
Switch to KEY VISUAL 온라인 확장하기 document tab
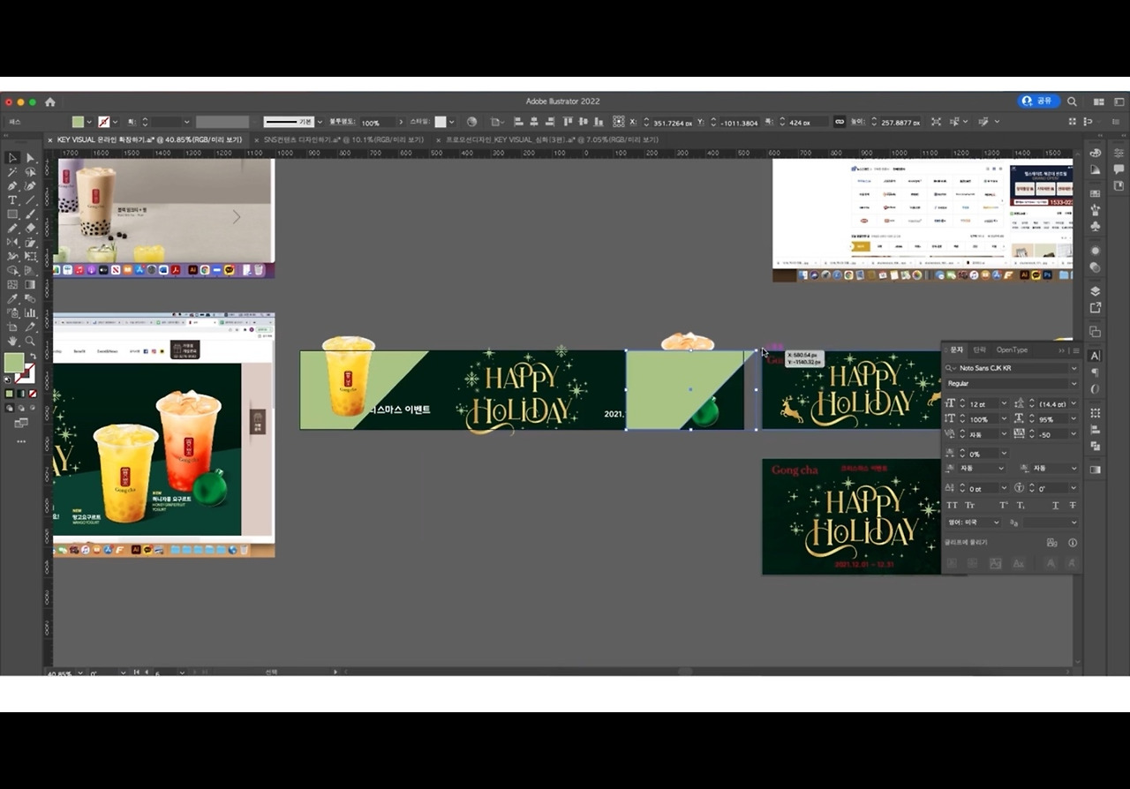[149, 139]
